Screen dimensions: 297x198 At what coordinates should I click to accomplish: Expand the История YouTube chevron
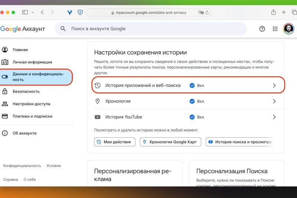[x=274, y=117]
